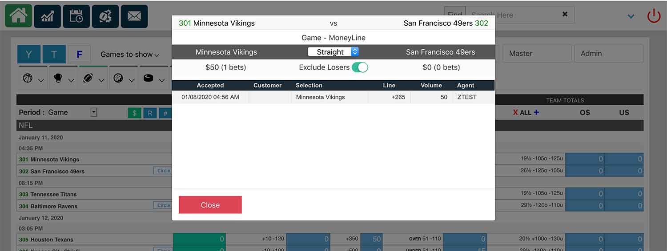This screenshot has width=667, height=251.
Task: Click the red X next to ALL
Action: pyautogui.click(x=515, y=113)
